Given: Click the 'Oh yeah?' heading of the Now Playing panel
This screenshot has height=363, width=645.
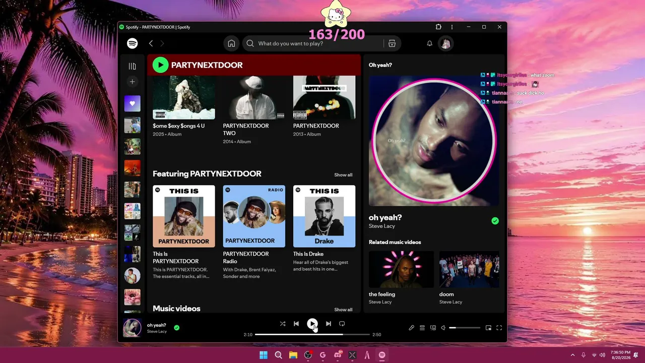Looking at the screenshot, I should tap(380, 65).
